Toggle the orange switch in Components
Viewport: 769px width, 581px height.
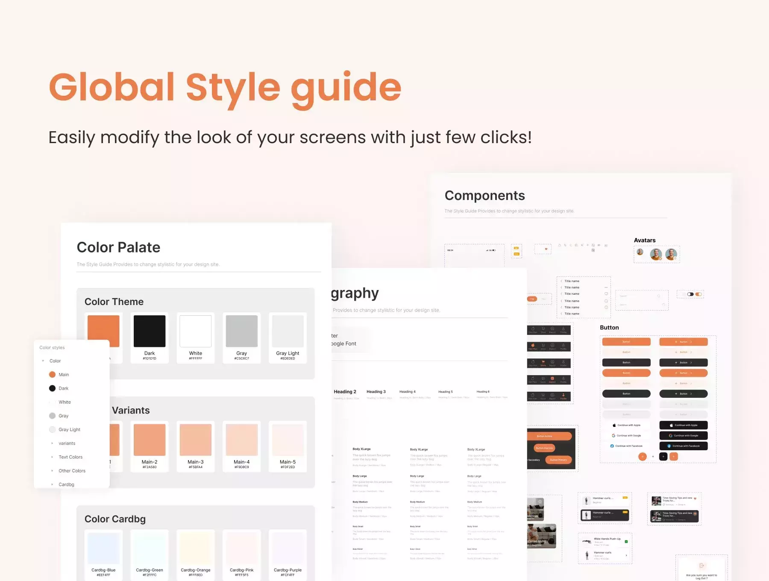[x=699, y=294]
